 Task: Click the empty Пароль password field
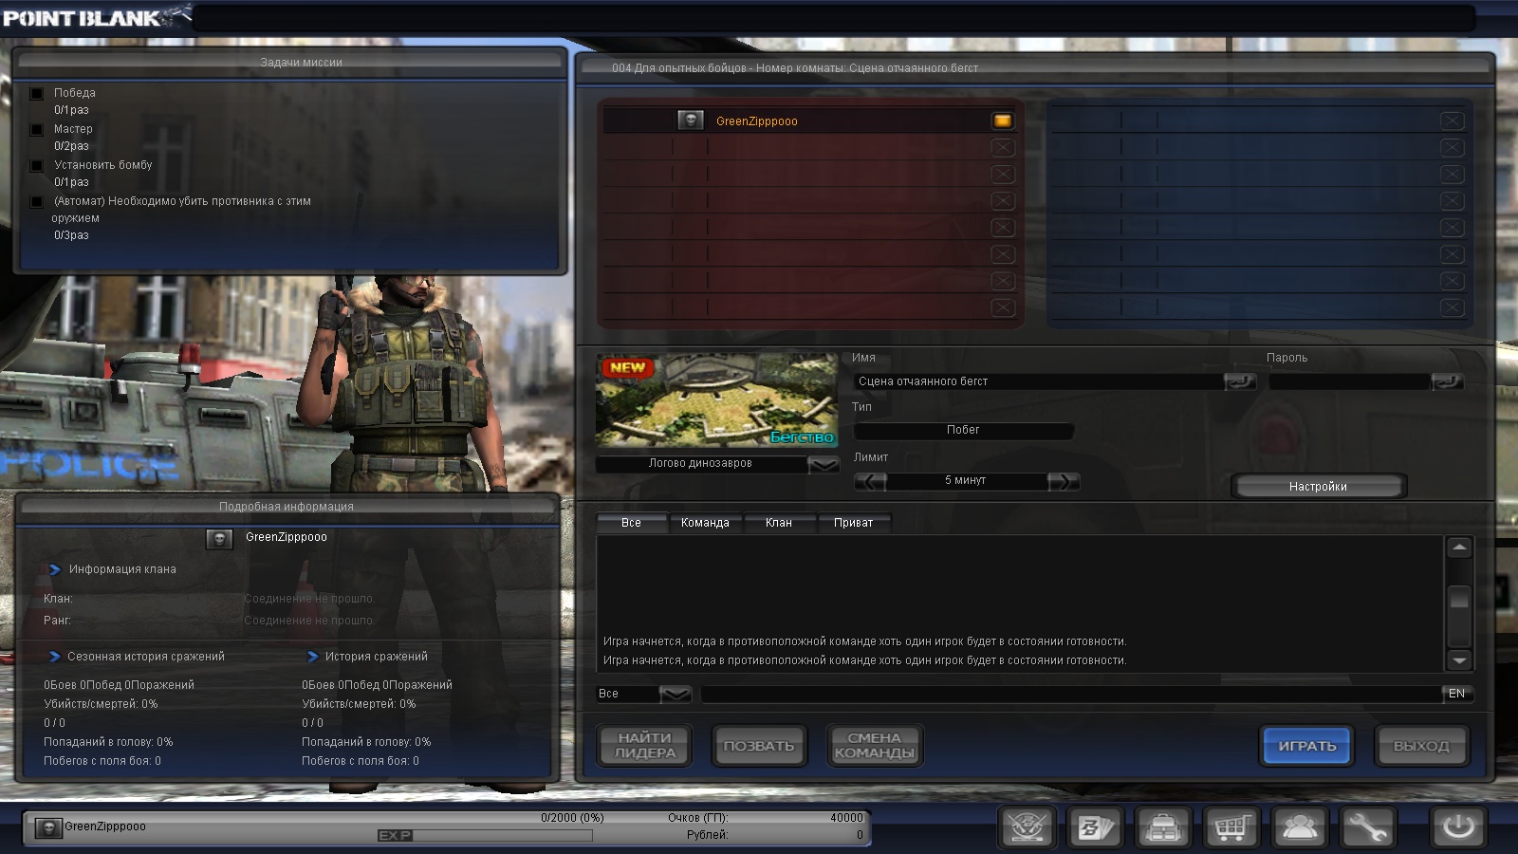point(1349,381)
